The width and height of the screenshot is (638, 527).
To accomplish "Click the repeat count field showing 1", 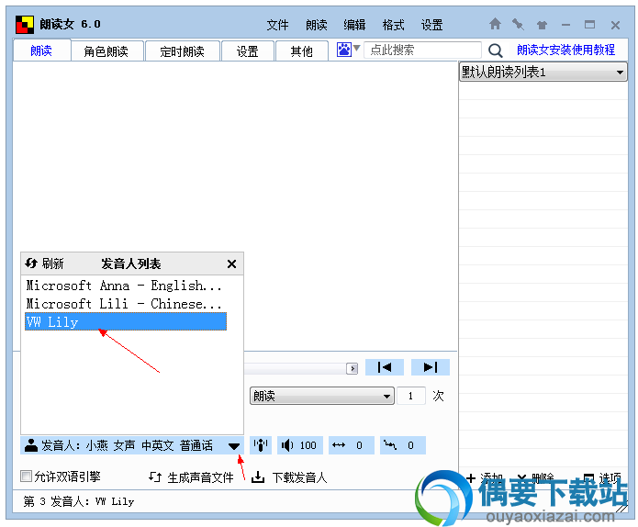I will pyautogui.click(x=411, y=396).
